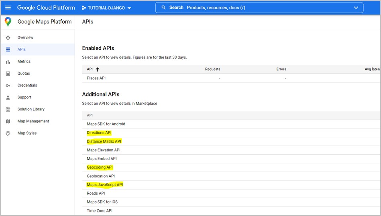
Task: Open the Quotas section
Action: pyautogui.click(x=24, y=73)
